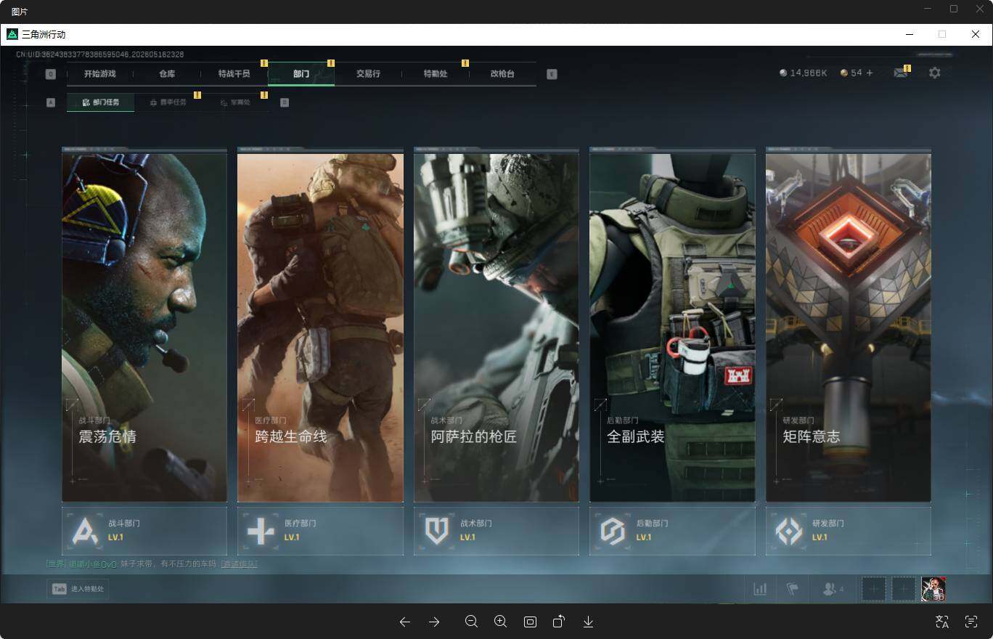Open the third sub-tab of the three

(x=235, y=102)
